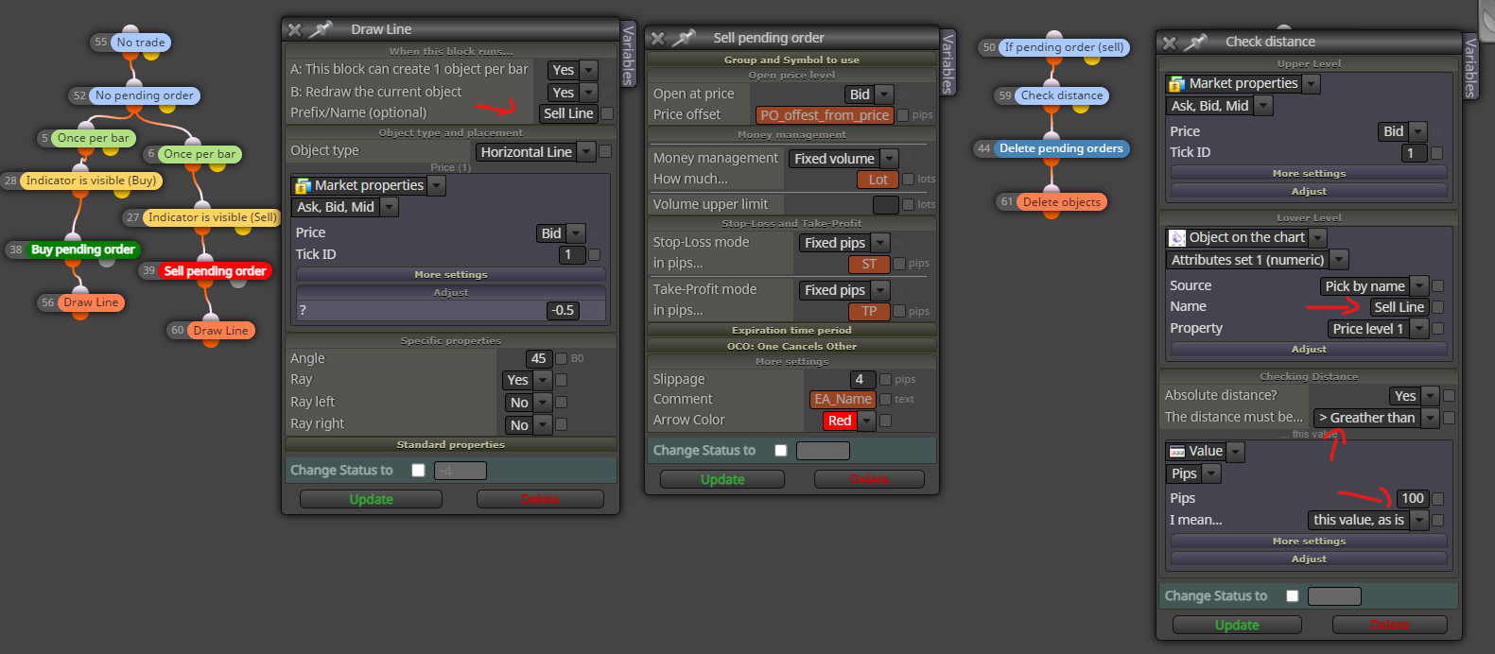Select the Delete objects block 61
This screenshot has width=1495, height=654.
tap(1062, 202)
